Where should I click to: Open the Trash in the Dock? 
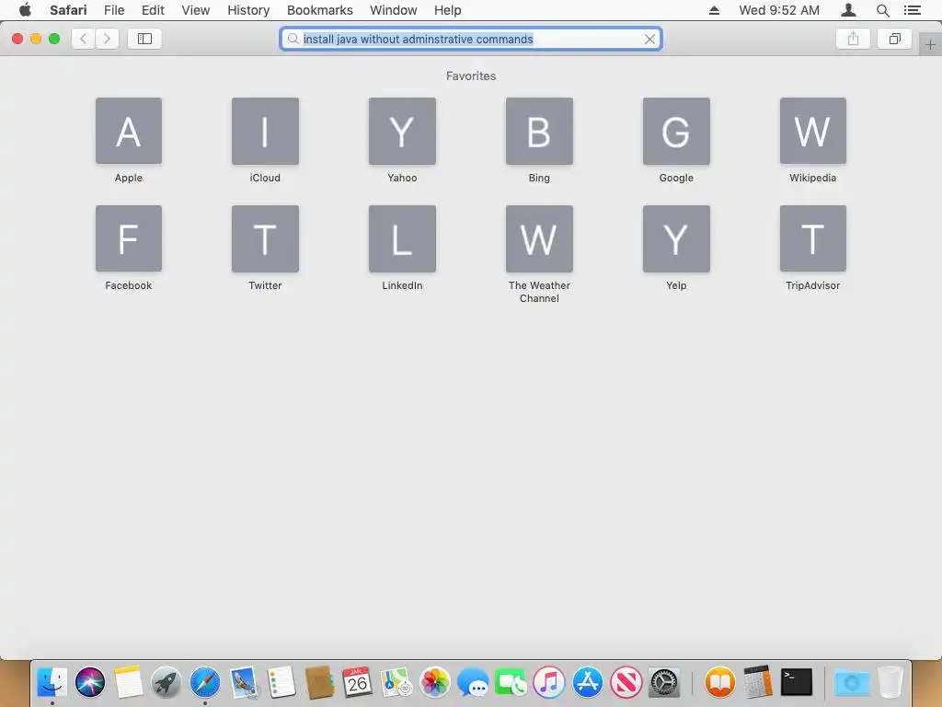click(890, 682)
